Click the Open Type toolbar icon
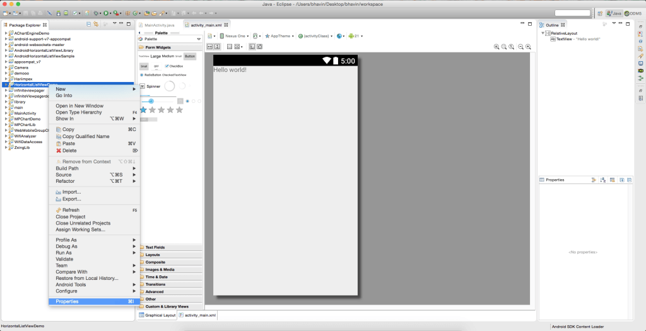The image size is (646, 331). click(146, 13)
